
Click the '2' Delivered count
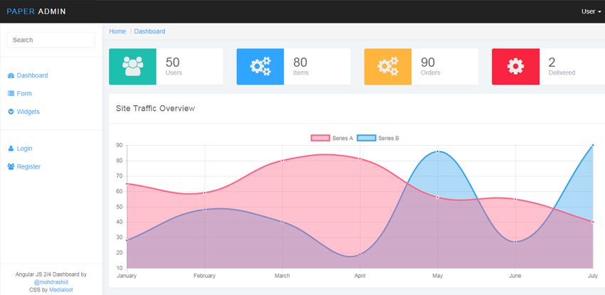pyautogui.click(x=552, y=62)
